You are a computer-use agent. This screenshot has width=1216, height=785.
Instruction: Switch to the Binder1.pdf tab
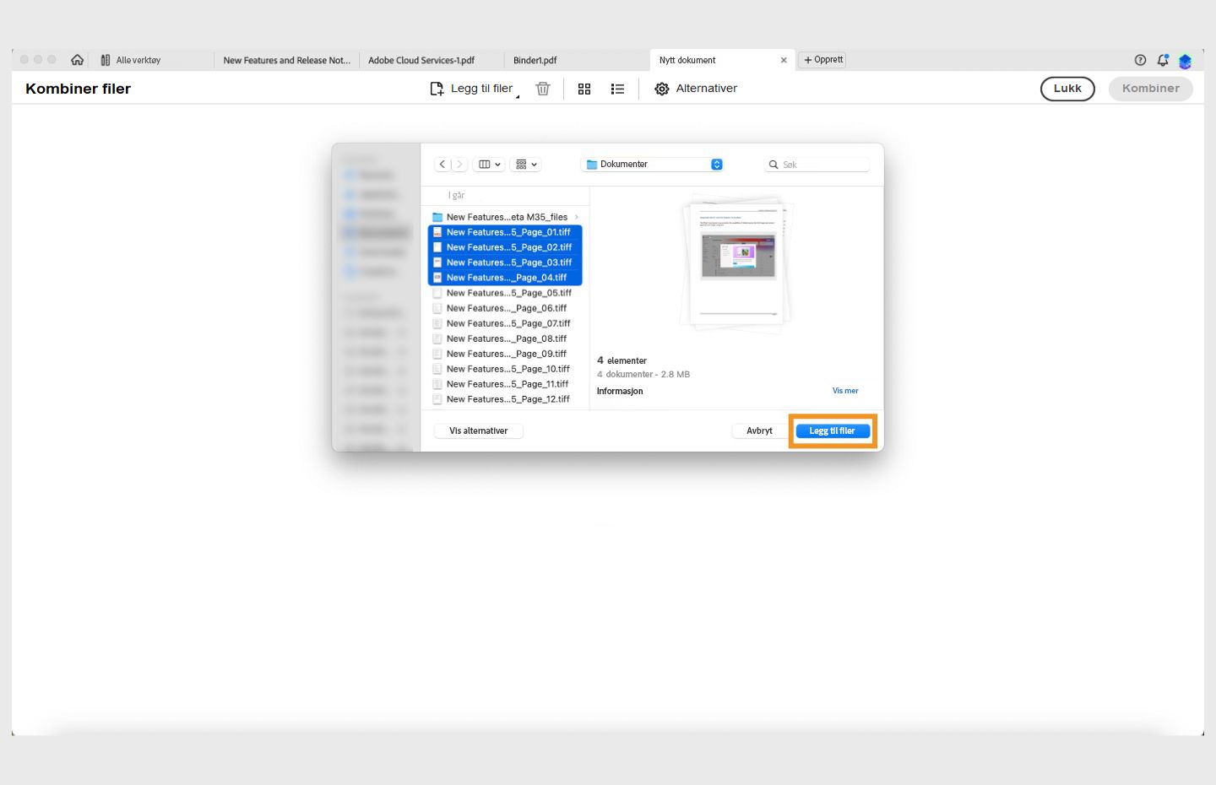(x=535, y=60)
